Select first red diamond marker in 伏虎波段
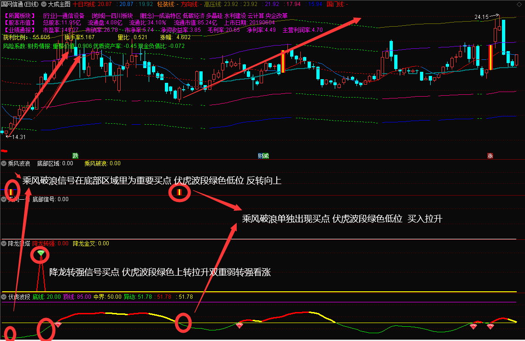Viewport: 525px width, 341px height. coord(58,324)
